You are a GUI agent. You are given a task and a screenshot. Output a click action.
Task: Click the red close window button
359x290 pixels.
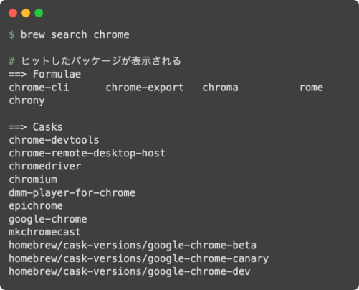point(13,13)
